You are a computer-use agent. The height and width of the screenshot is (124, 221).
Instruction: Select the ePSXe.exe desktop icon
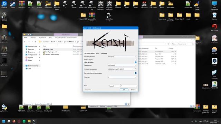(x=144, y=4)
